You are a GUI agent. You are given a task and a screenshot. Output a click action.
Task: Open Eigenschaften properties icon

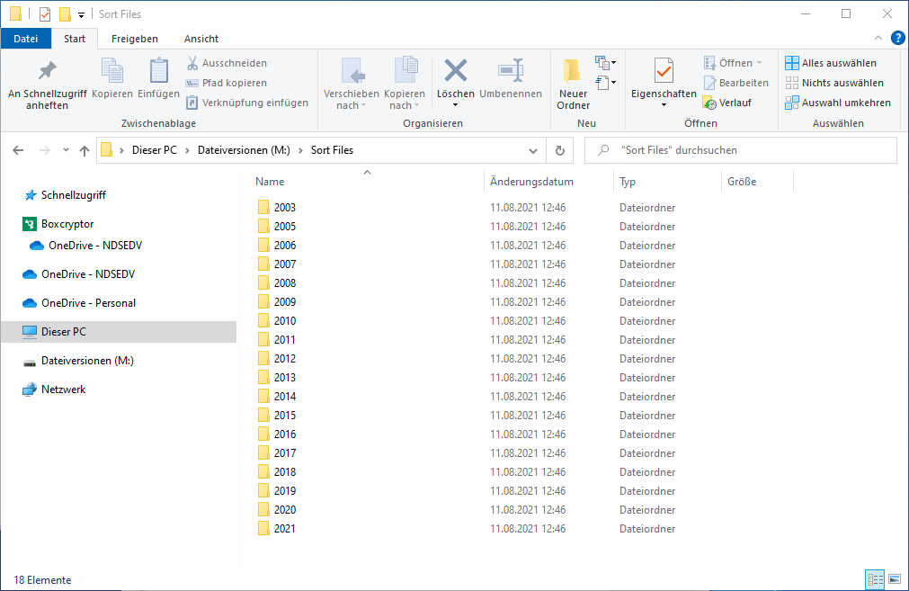pyautogui.click(x=664, y=71)
